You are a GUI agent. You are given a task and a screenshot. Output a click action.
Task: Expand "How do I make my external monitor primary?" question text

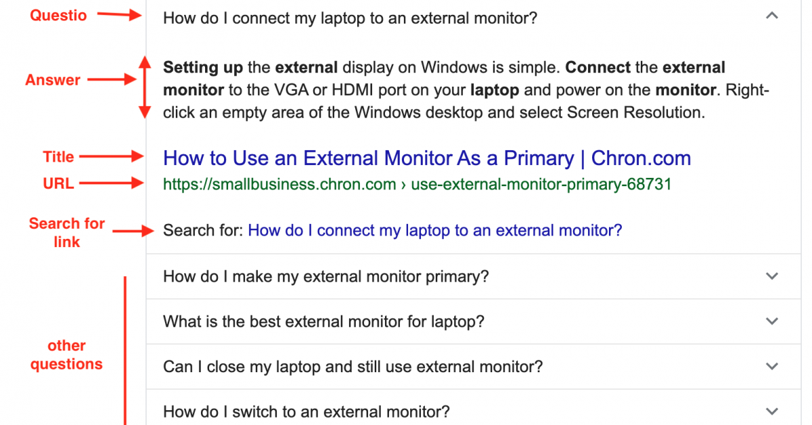tap(325, 276)
